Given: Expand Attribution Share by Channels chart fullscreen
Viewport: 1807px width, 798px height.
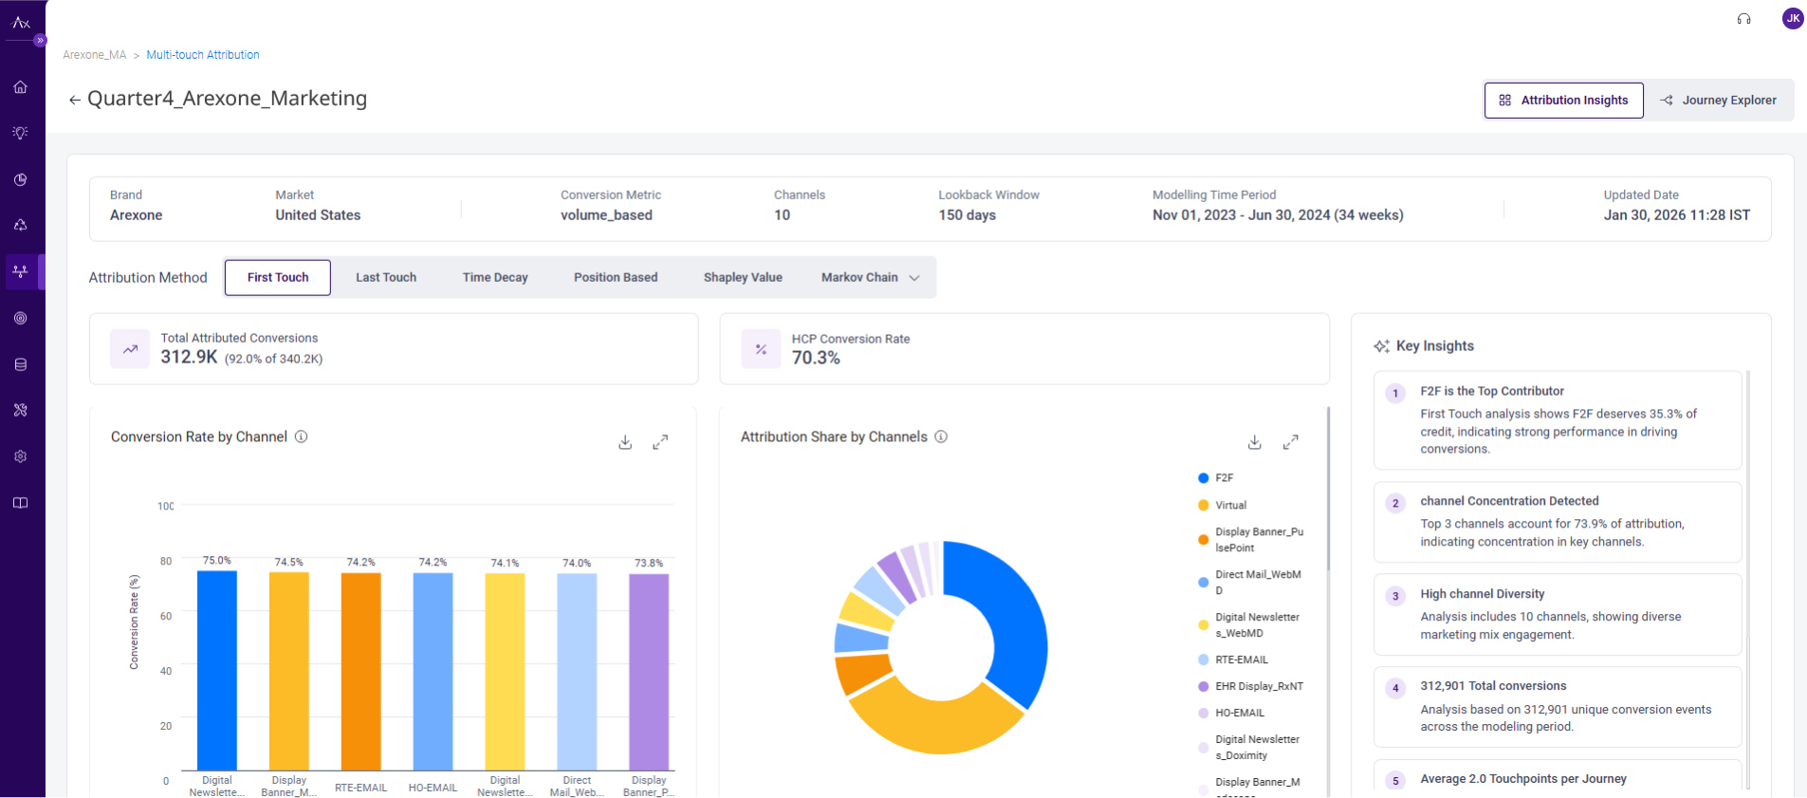Looking at the screenshot, I should (1290, 442).
